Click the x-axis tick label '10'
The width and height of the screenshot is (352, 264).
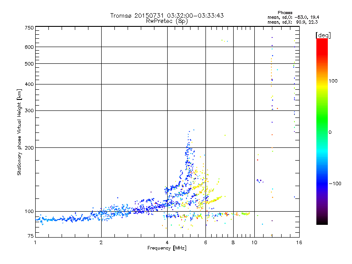(254, 242)
